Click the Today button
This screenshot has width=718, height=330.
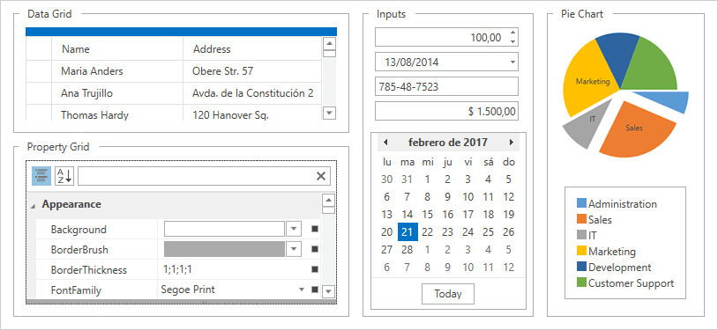(448, 294)
